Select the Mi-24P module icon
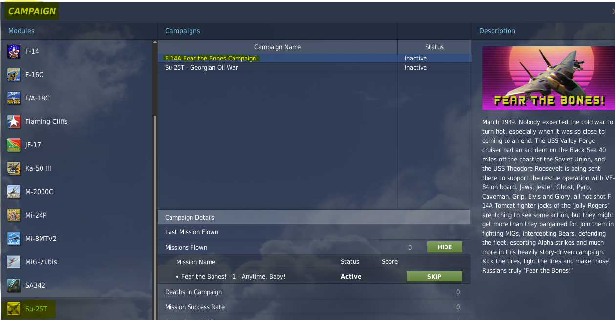 pyautogui.click(x=14, y=215)
